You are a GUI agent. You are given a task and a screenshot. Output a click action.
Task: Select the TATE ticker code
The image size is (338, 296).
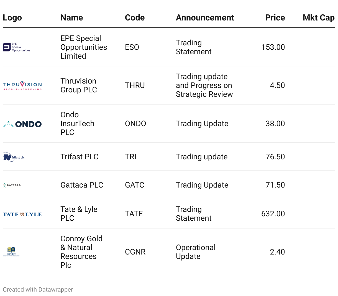tap(134, 214)
